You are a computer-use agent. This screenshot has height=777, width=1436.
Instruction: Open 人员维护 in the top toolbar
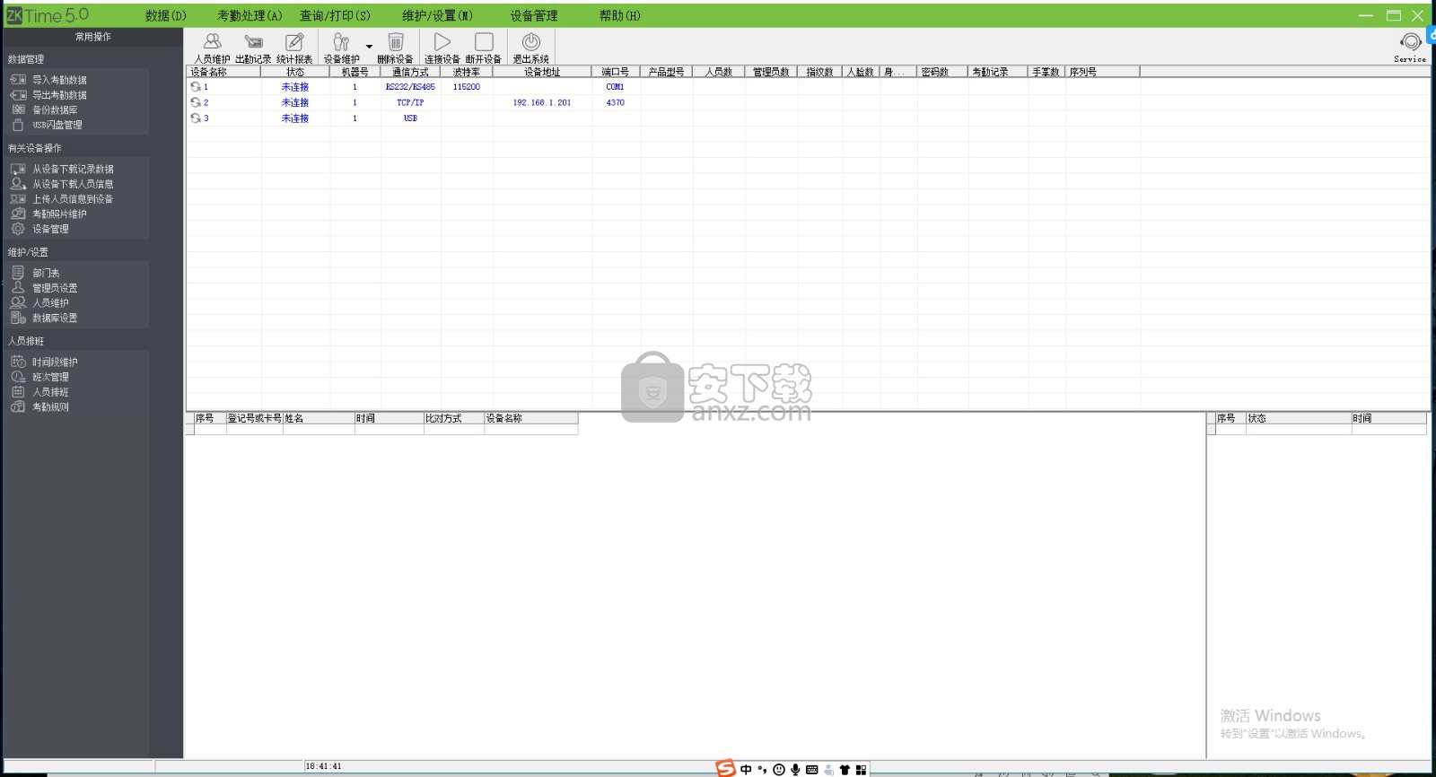[212, 48]
